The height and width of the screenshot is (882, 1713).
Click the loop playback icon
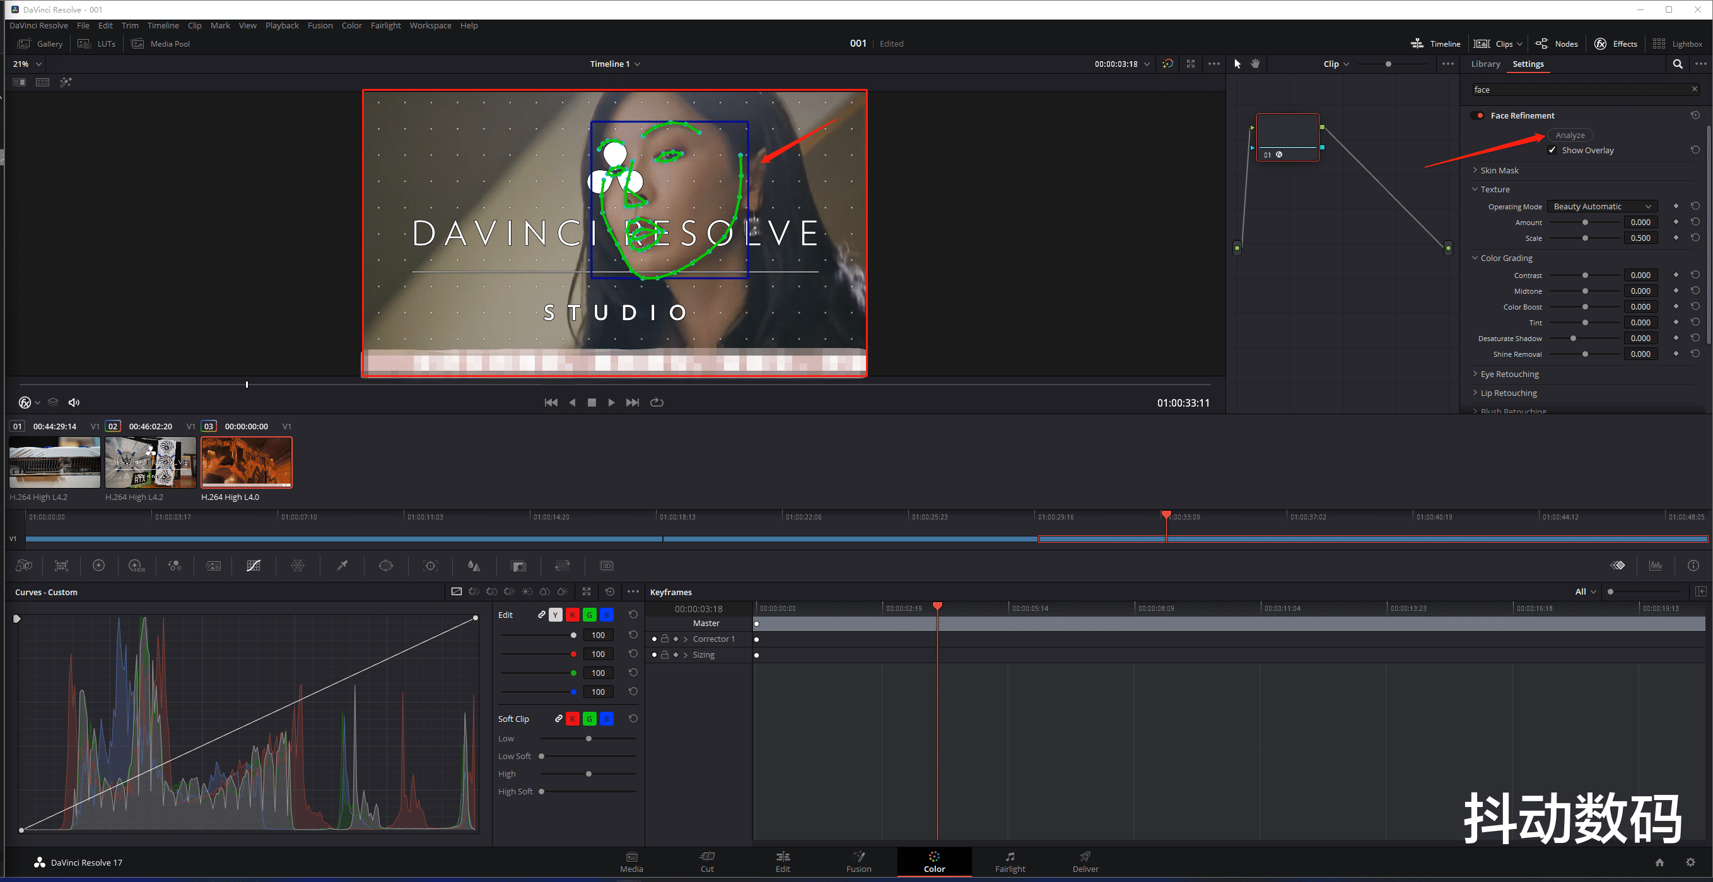[657, 402]
